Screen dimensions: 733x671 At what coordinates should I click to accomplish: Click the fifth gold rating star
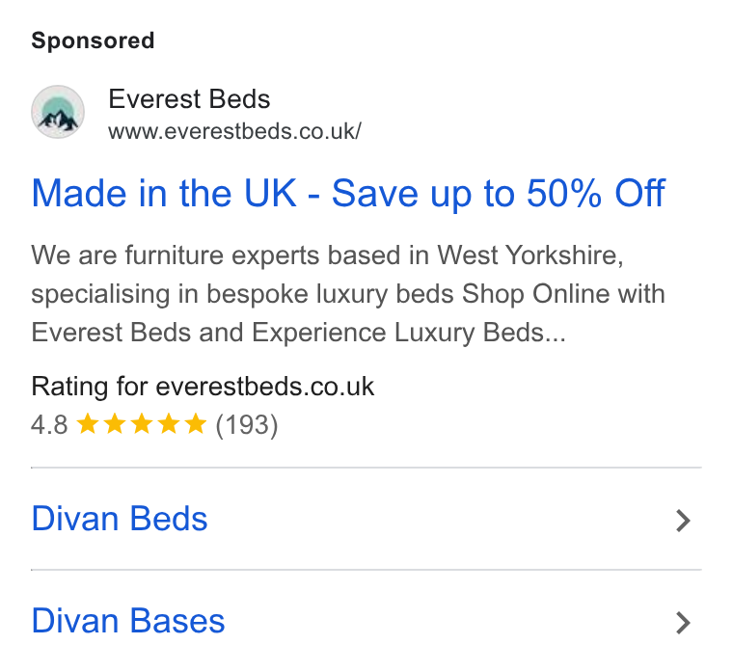196,424
